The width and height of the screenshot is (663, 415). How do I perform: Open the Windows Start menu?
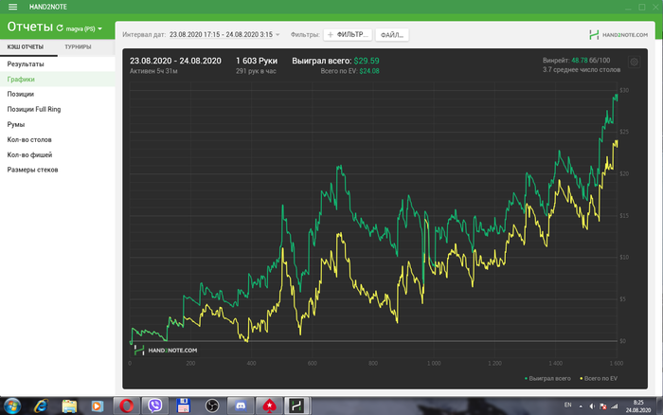point(11,406)
